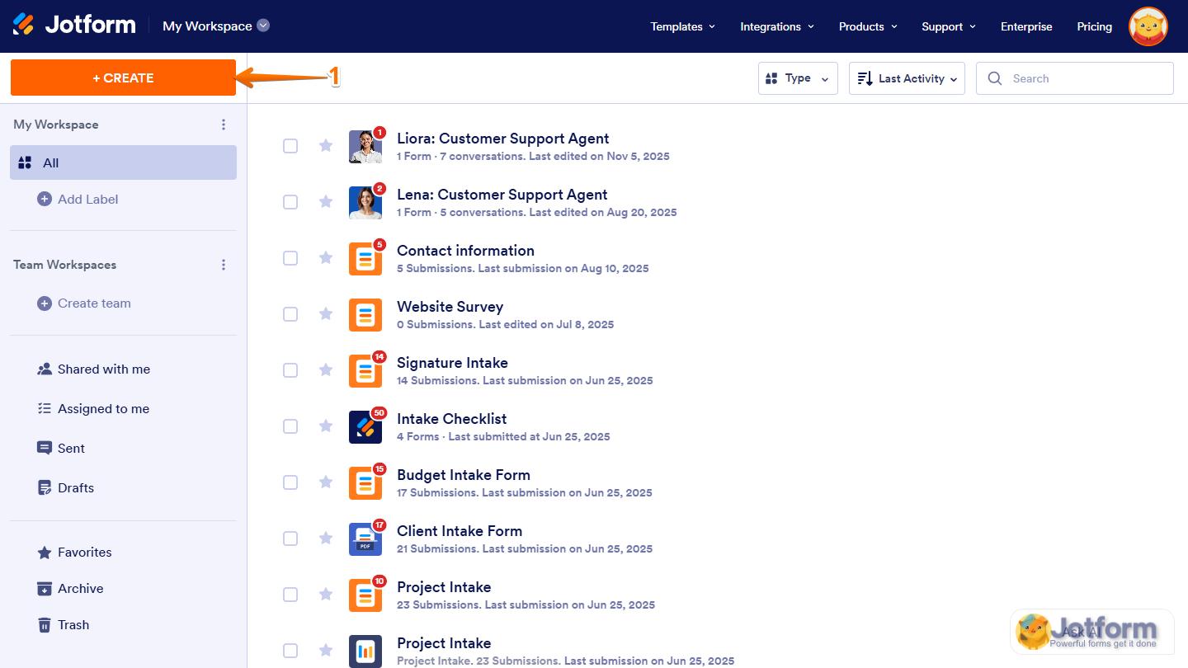The image size is (1188, 668).
Task: Expand the My Workspace name dropdown
Action: pyautogui.click(x=263, y=26)
